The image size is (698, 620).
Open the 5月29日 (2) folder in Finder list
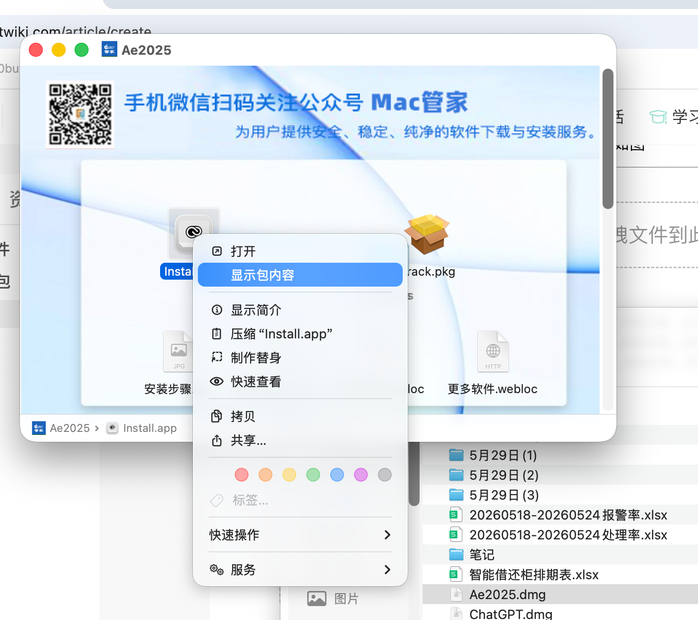click(x=560, y=475)
